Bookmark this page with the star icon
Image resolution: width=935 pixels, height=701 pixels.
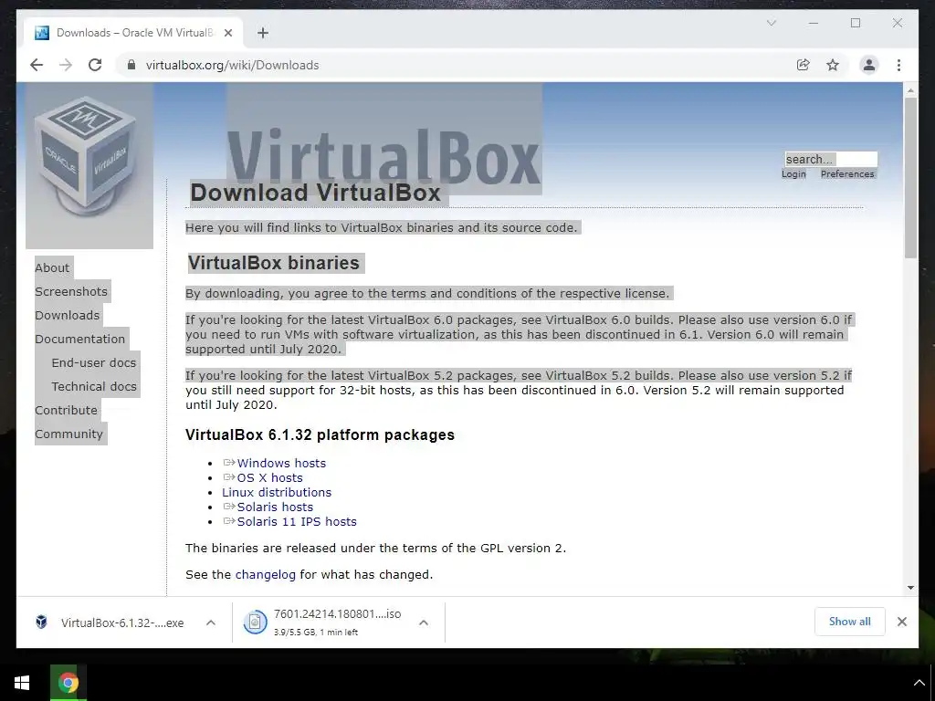[x=833, y=65]
